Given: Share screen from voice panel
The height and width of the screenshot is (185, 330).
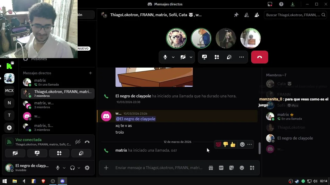Looking at the screenshot, I should tap(37, 153).
